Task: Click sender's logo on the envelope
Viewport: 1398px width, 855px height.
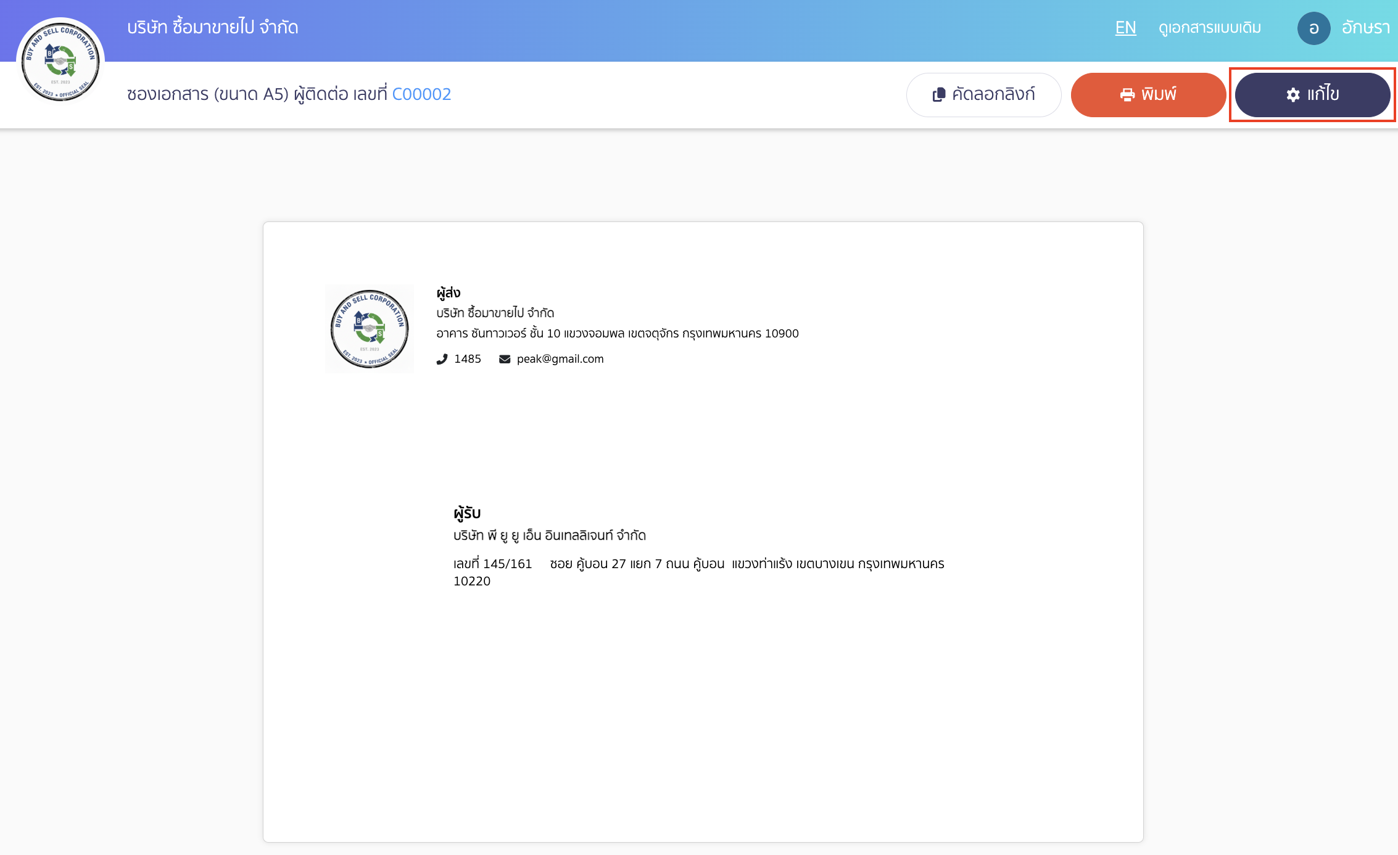Action: pyautogui.click(x=370, y=329)
